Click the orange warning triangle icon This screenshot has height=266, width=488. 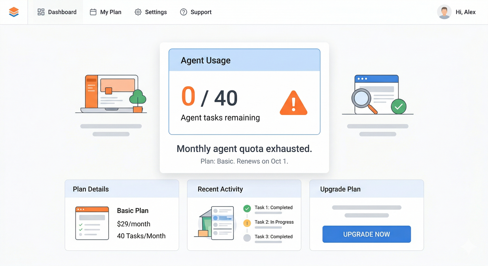coord(293,103)
